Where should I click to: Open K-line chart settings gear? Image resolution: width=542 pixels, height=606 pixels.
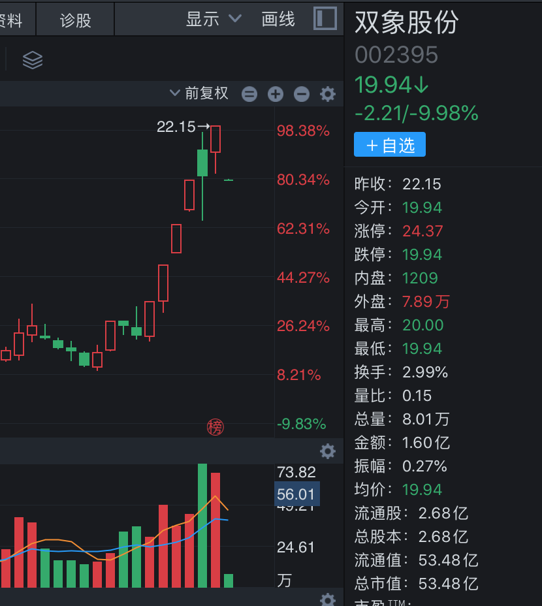[327, 94]
